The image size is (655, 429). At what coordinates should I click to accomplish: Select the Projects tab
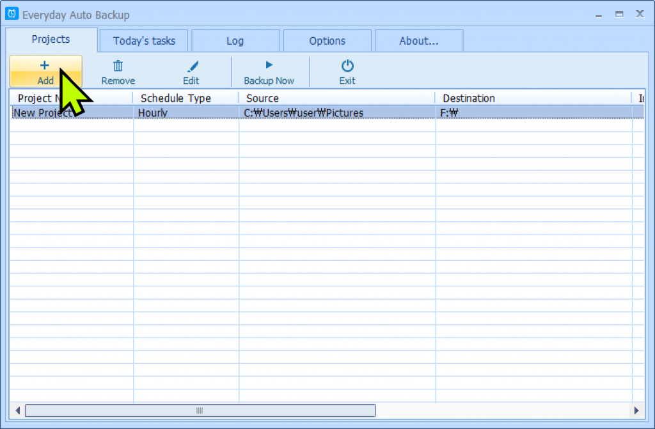(x=51, y=39)
